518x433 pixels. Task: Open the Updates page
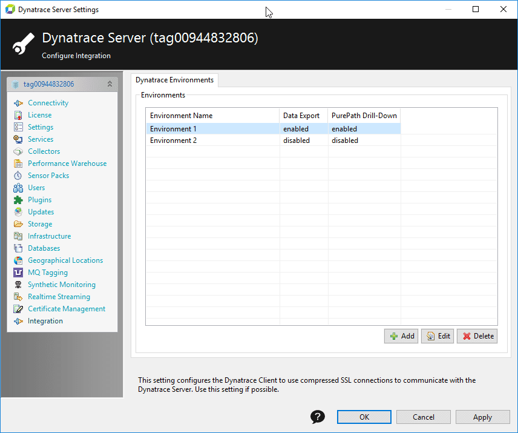coord(41,212)
